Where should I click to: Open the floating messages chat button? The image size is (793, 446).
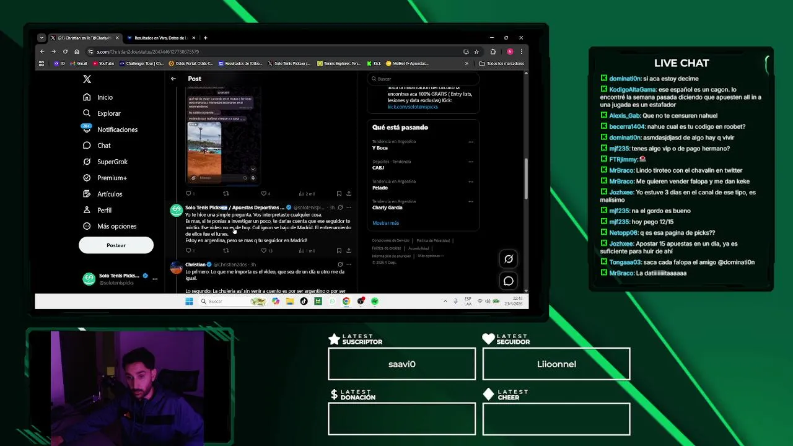tap(509, 281)
